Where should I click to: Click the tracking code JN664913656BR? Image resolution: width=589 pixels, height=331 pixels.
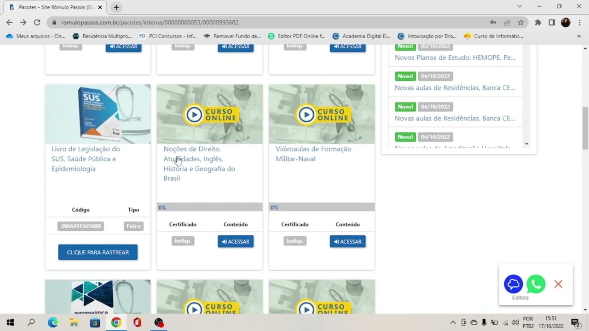coord(81,226)
